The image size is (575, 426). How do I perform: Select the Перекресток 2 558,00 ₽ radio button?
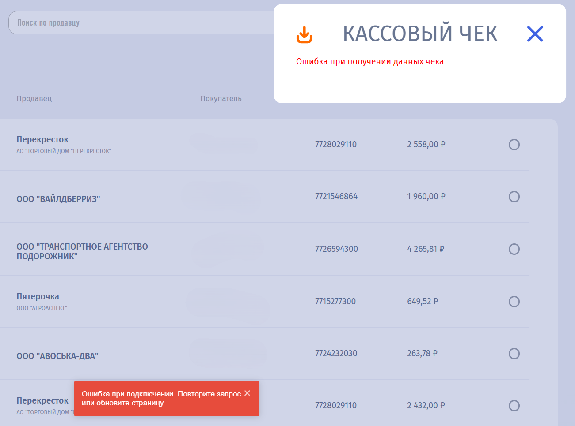514,145
